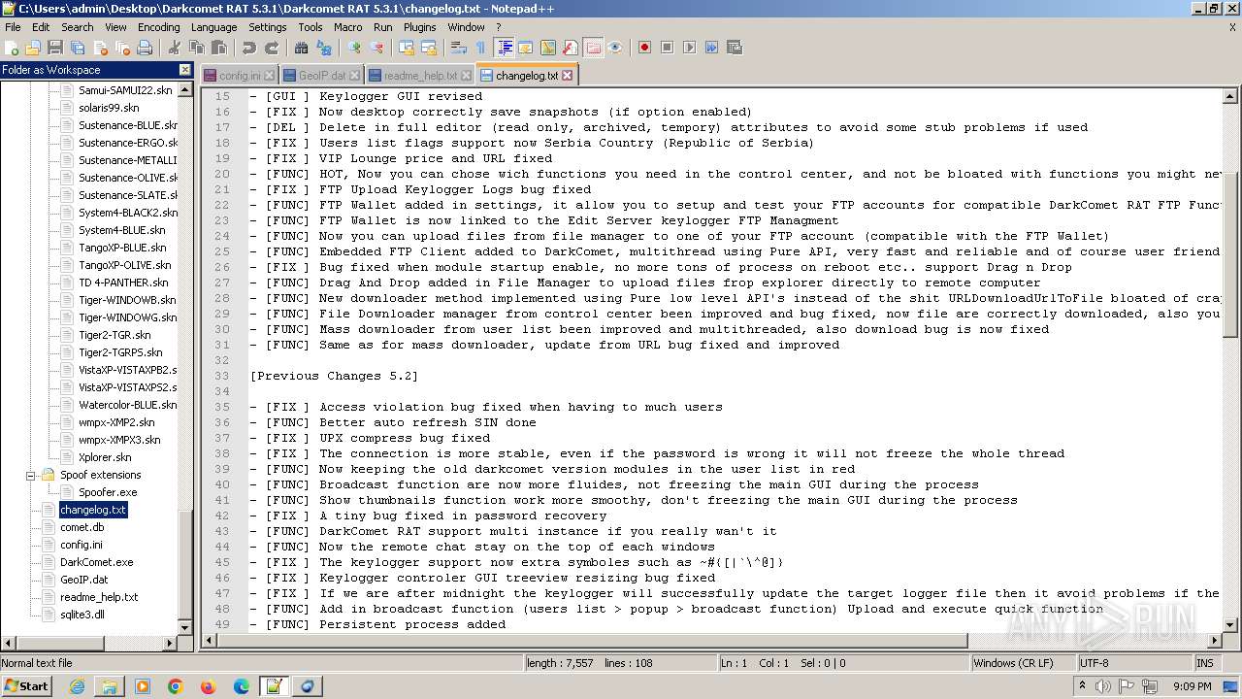Screen dimensions: 1242x699
Task: Click the Close document toolbar icon
Action: (x=100, y=48)
